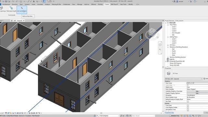Screen dimensions: 208x117
Task: Click the Main Model design options field
Action: tap(143, 116)
